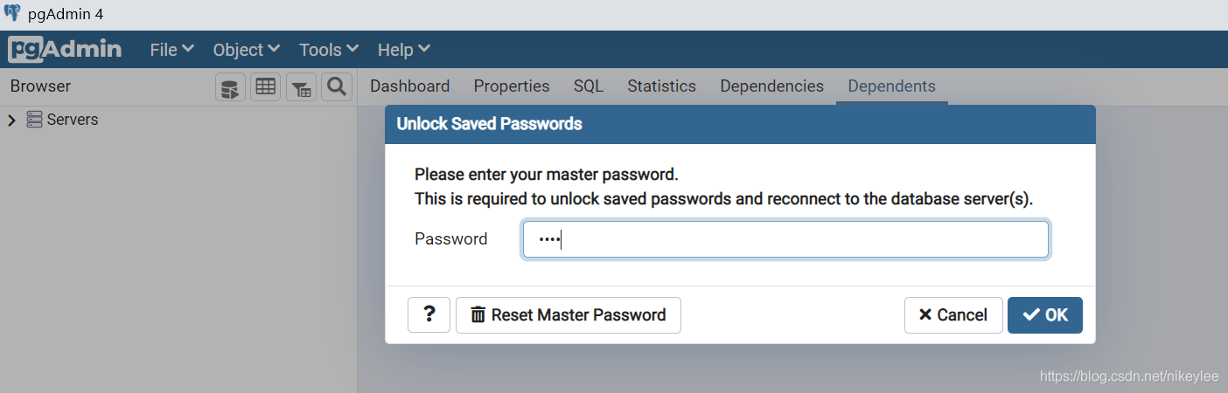
Task: Click the Search Objects magnifier icon
Action: [337, 86]
